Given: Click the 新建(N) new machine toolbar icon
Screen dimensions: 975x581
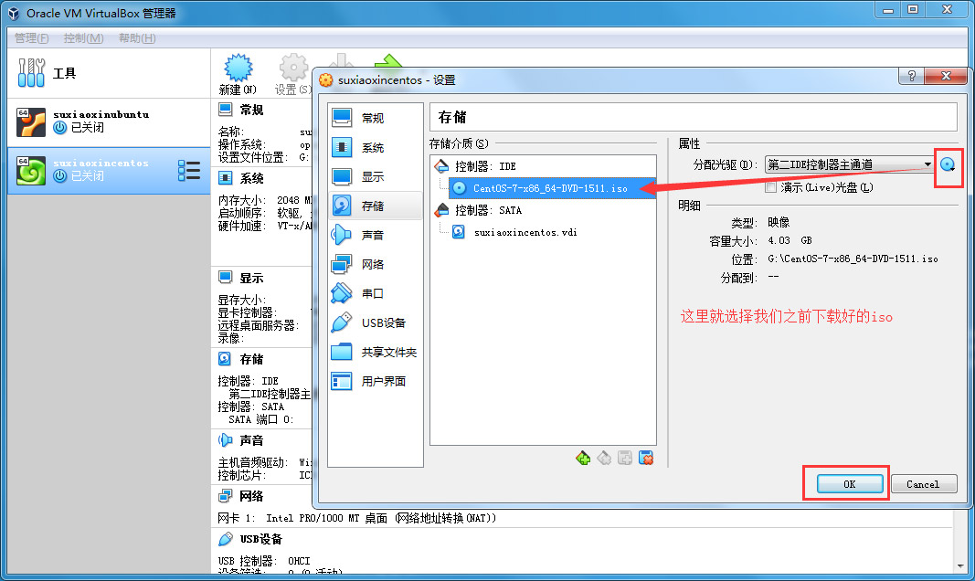Looking at the screenshot, I should pos(238,75).
